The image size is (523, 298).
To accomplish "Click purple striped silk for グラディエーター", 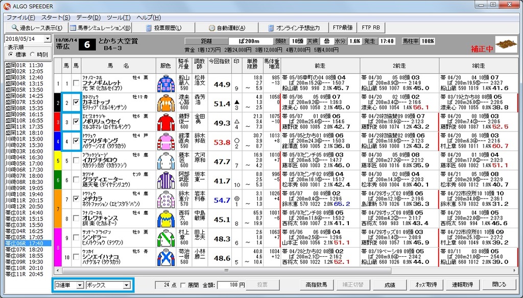I will point(166,180).
